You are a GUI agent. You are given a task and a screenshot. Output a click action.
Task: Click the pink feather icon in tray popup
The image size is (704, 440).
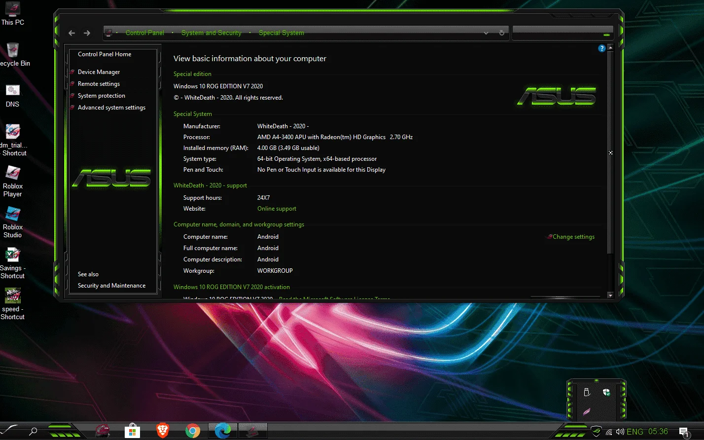[587, 411]
